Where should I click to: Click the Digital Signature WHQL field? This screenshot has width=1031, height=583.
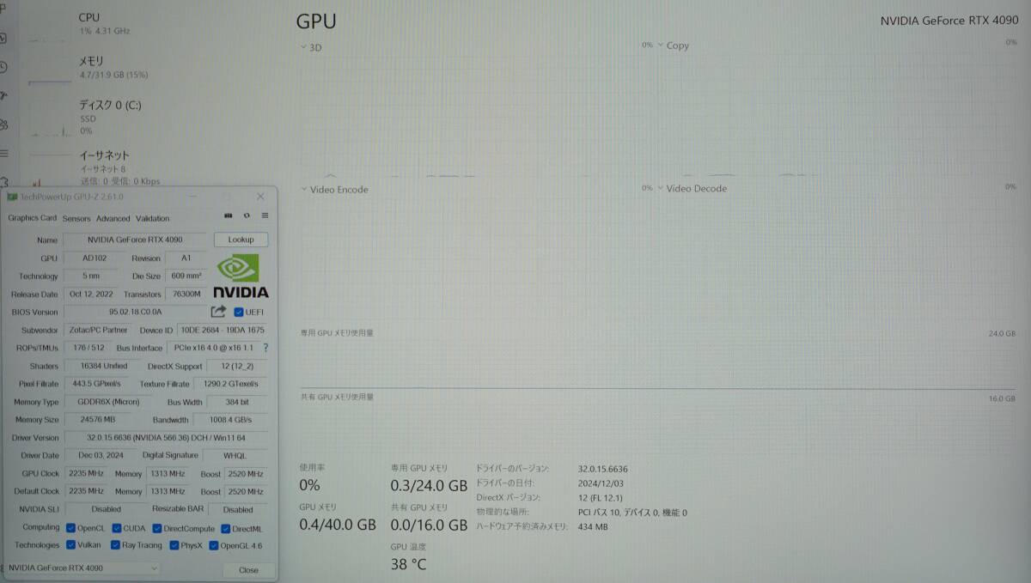click(x=235, y=456)
